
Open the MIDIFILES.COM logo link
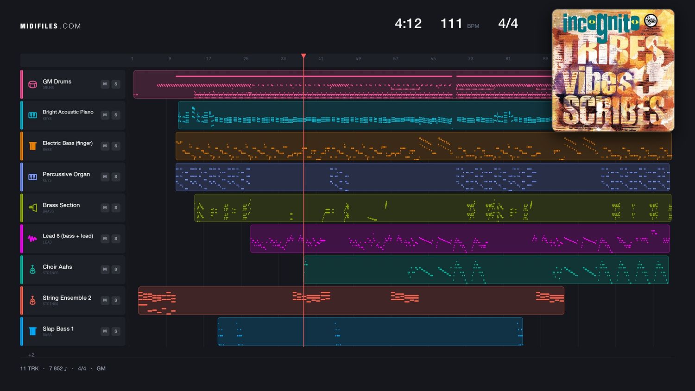[x=51, y=26]
